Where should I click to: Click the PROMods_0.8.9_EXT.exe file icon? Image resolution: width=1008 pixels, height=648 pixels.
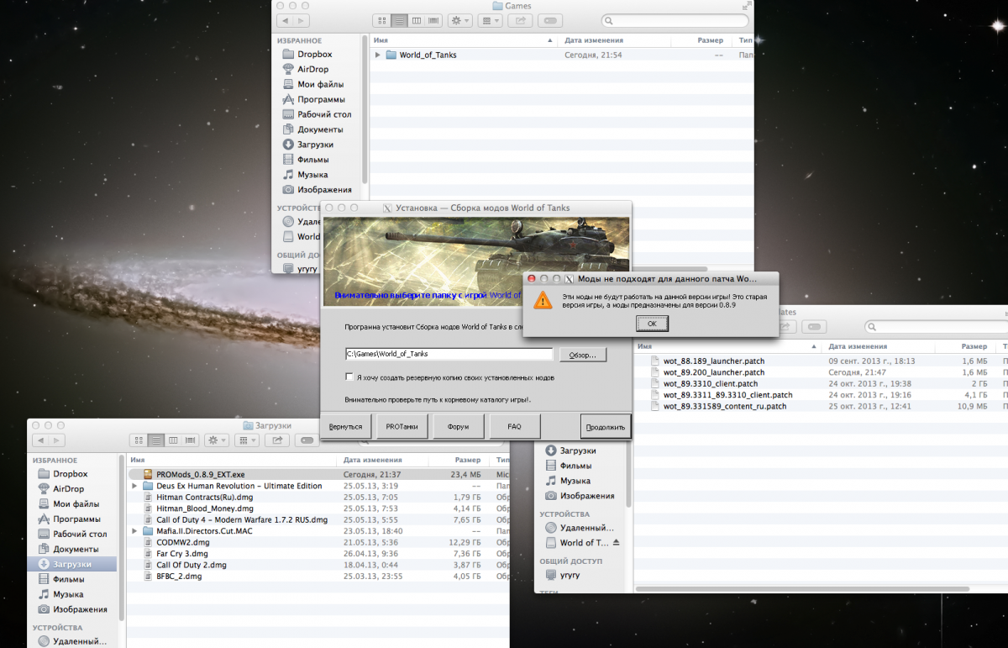pyautogui.click(x=148, y=475)
